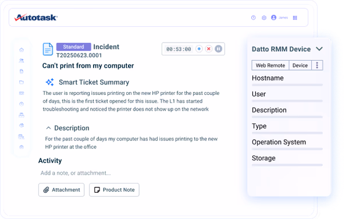Click the Attachment button
Image resolution: width=349 pixels, height=219 pixels.
point(62,190)
